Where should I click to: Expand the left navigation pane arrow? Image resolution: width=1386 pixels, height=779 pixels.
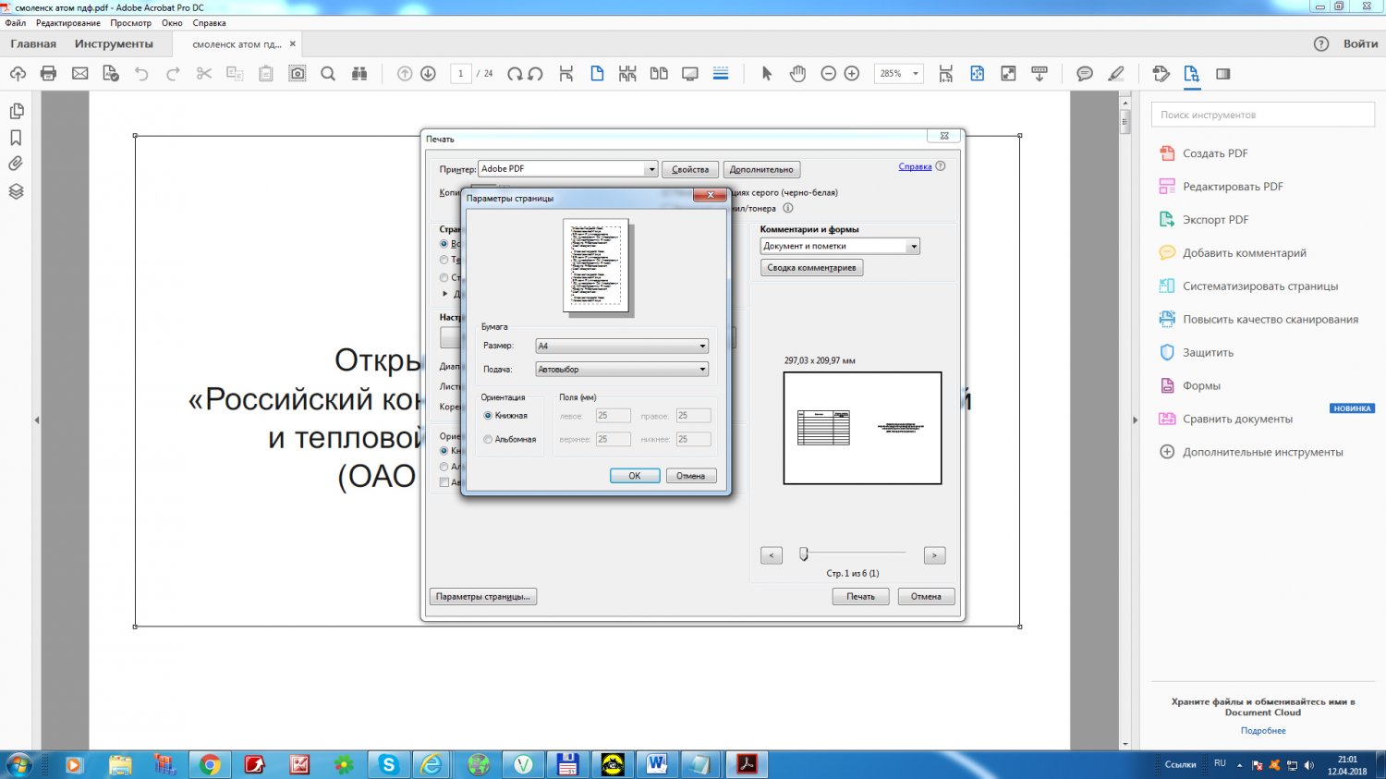pyautogui.click(x=37, y=420)
